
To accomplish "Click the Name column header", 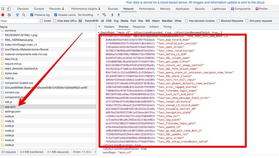I will tap(48, 27).
